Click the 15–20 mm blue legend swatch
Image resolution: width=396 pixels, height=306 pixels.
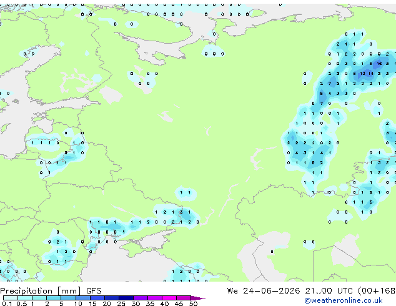pos(97,298)
